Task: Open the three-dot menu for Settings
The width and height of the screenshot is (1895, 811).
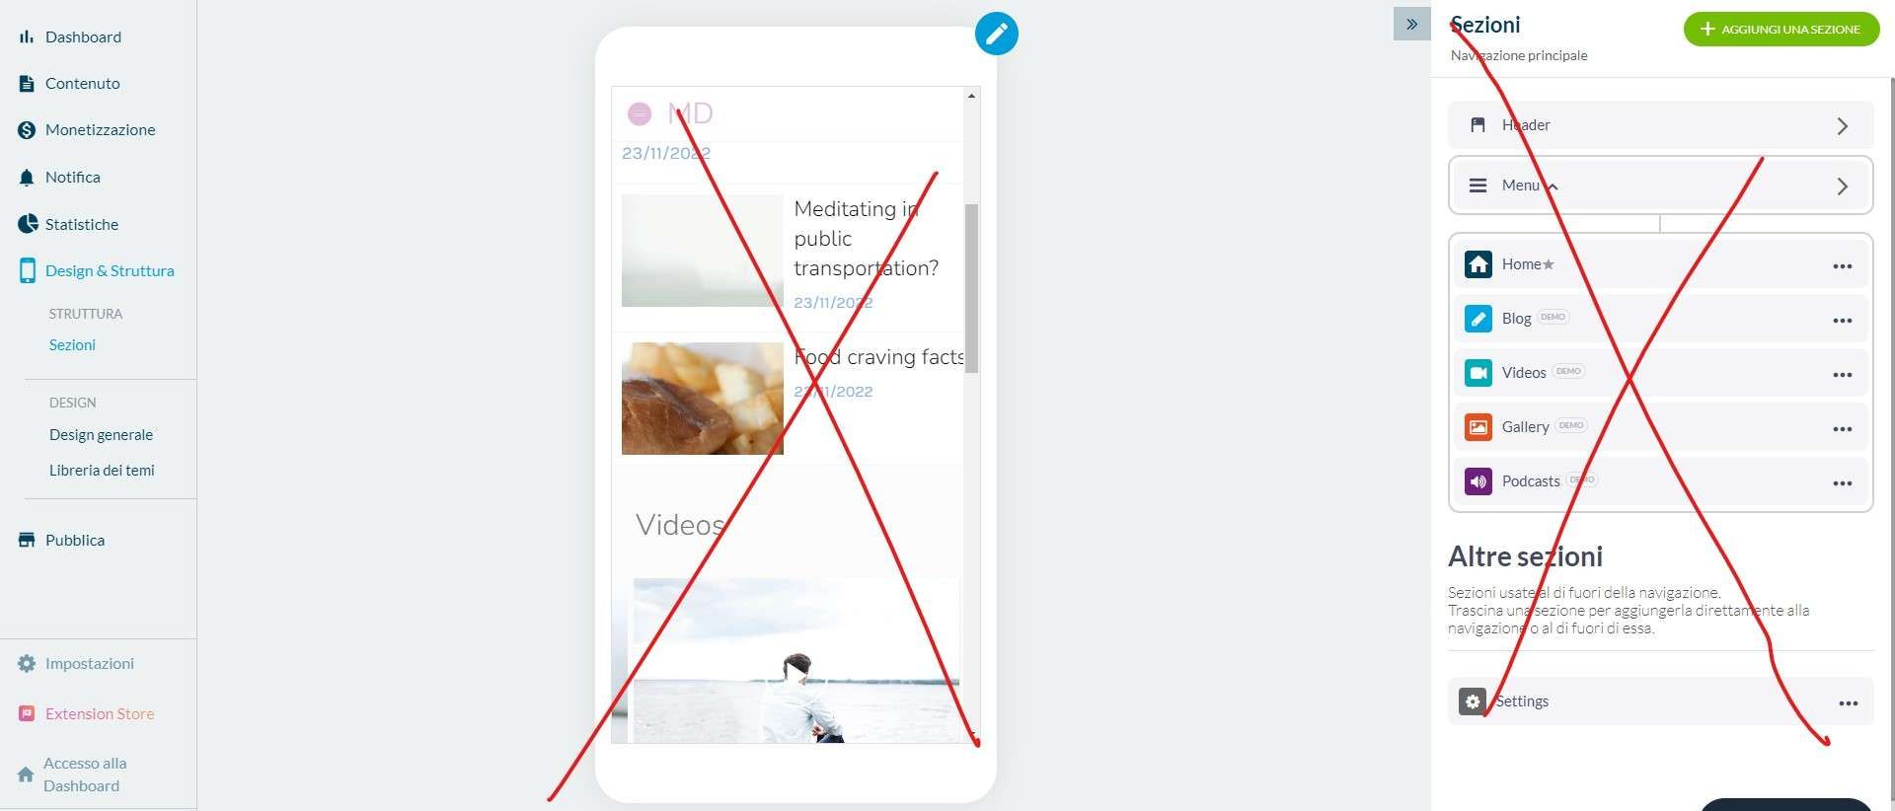Action: [1848, 703]
